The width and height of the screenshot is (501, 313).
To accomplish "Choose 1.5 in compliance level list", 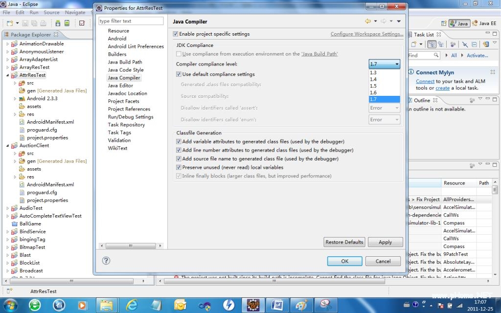I will point(385,86).
